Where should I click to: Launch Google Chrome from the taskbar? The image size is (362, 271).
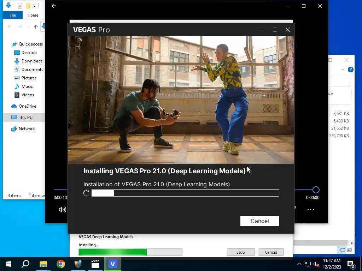(x=61, y=264)
